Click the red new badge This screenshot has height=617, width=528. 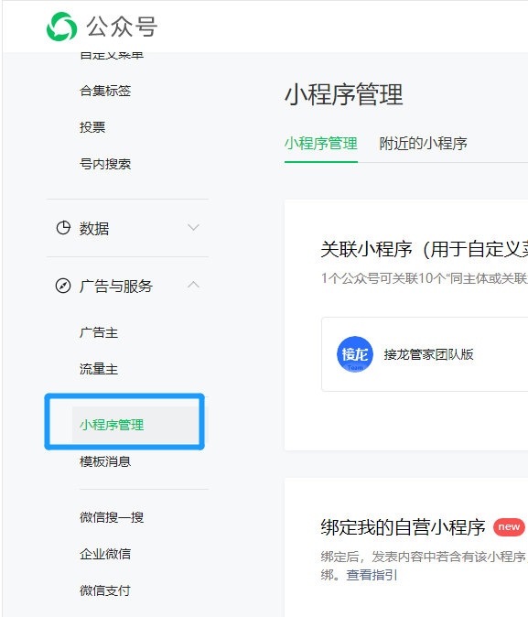tap(509, 527)
